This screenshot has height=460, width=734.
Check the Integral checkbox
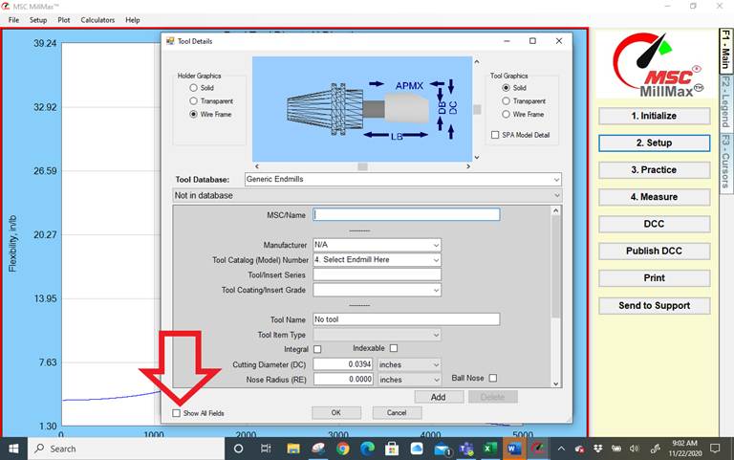[317, 349]
